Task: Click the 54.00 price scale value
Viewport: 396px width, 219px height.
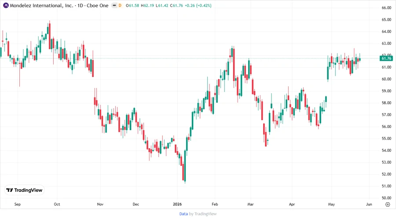Action: pyautogui.click(x=386, y=150)
